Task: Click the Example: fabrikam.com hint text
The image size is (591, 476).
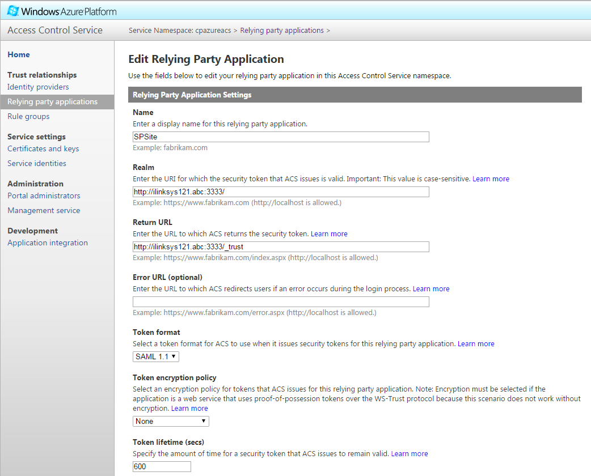Action: [x=170, y=148]
